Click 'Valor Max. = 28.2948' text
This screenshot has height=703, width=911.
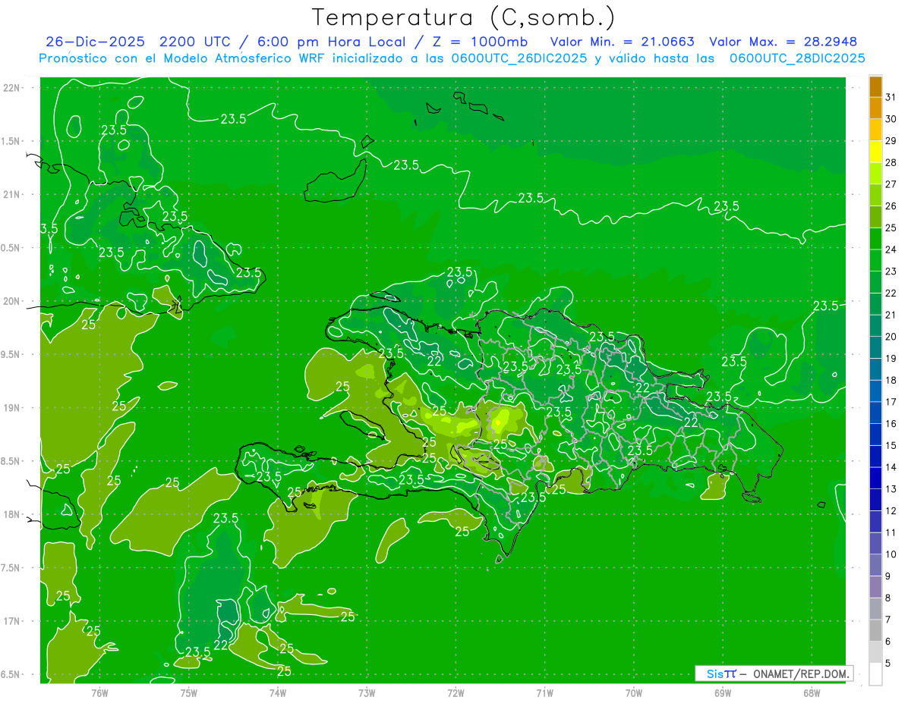783,42
